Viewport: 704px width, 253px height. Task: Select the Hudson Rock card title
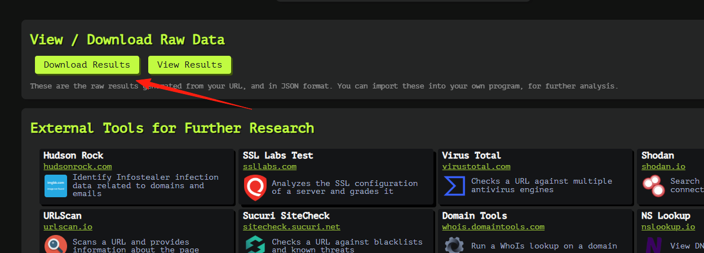click(73, 156)
